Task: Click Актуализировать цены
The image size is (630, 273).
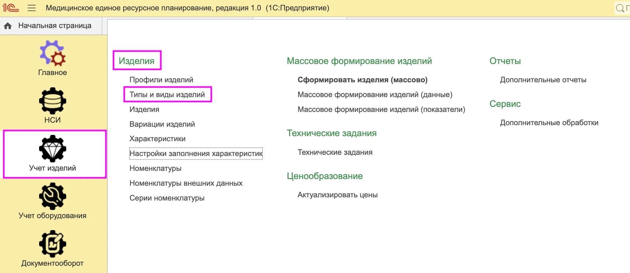Action: click(337, 195)
